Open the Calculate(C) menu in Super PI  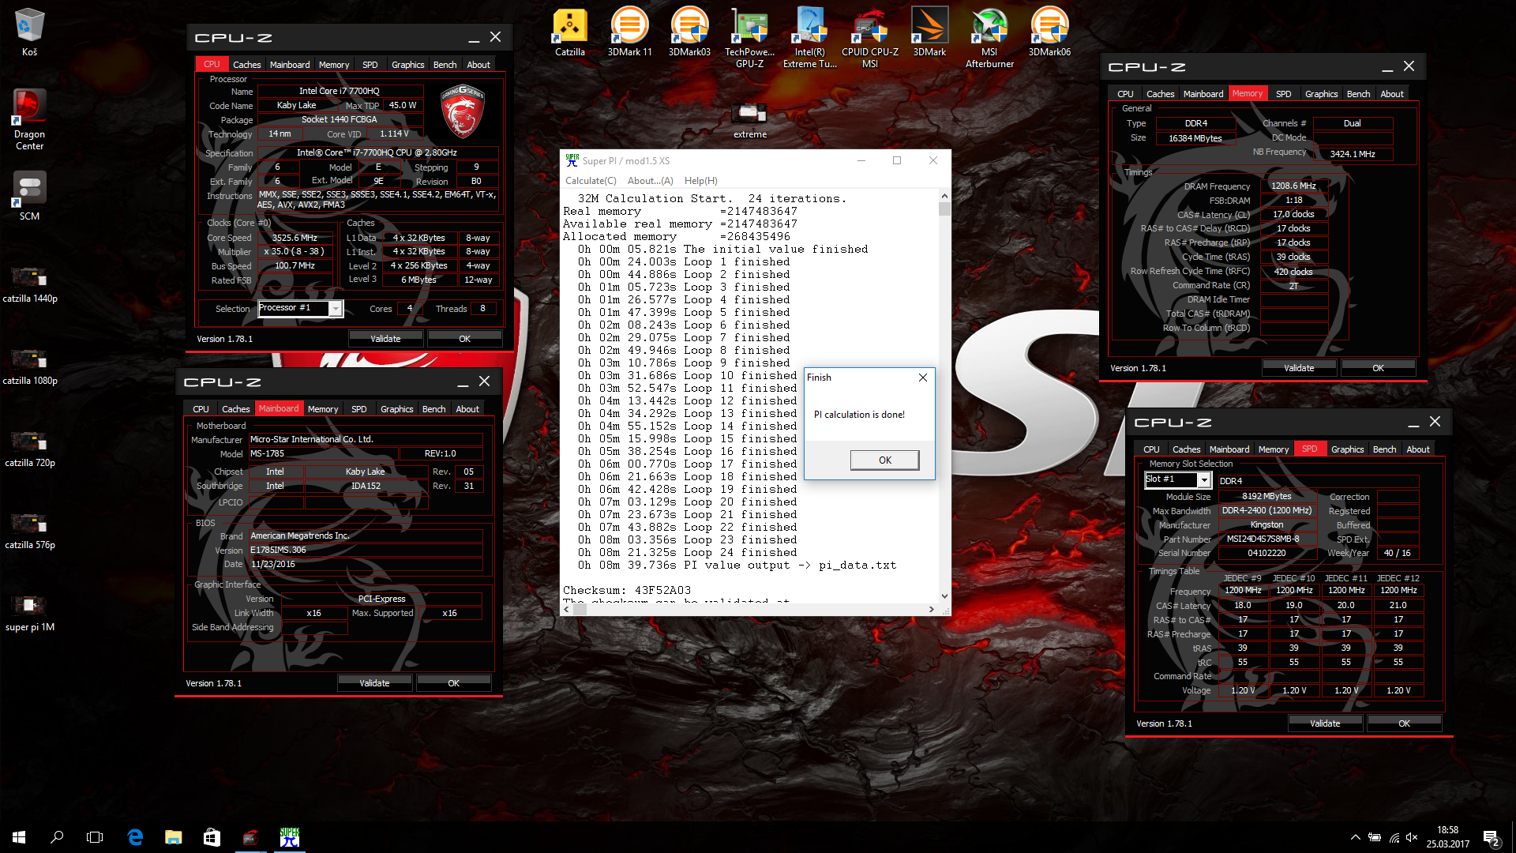click(x=591, y=181)
